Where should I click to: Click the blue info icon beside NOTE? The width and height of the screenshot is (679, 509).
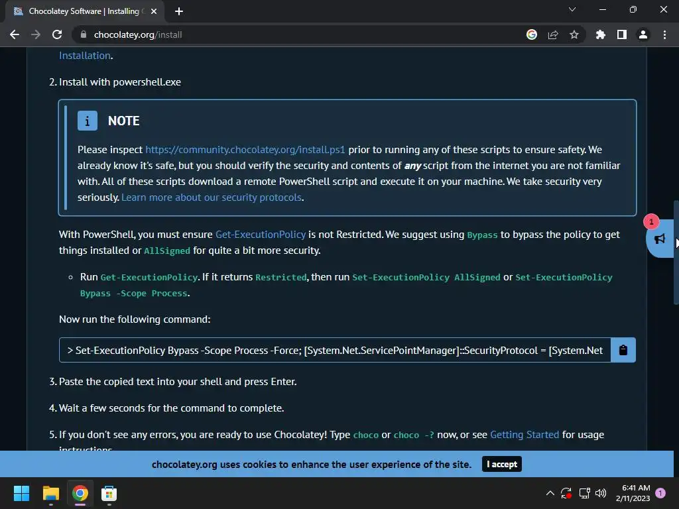pyautogui.click(x=88, y=121)
